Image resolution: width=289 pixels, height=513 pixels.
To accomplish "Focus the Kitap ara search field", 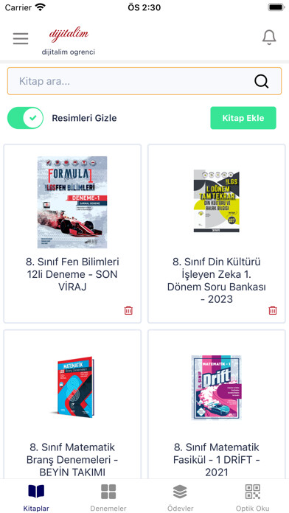I will coord(144,81).
